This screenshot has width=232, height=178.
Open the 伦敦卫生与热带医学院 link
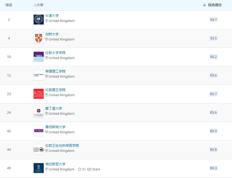pos(62,145)
